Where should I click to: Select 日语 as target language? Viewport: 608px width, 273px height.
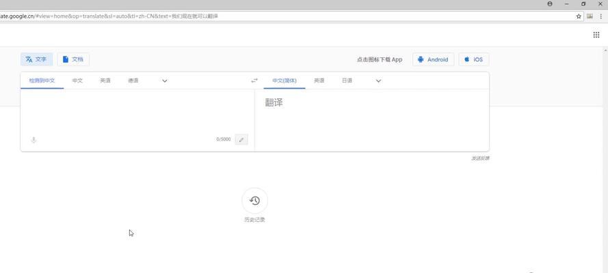click(347, 81)
